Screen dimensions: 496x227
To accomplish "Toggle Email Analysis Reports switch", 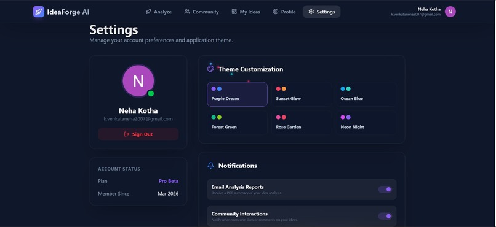I will point(385,189).
